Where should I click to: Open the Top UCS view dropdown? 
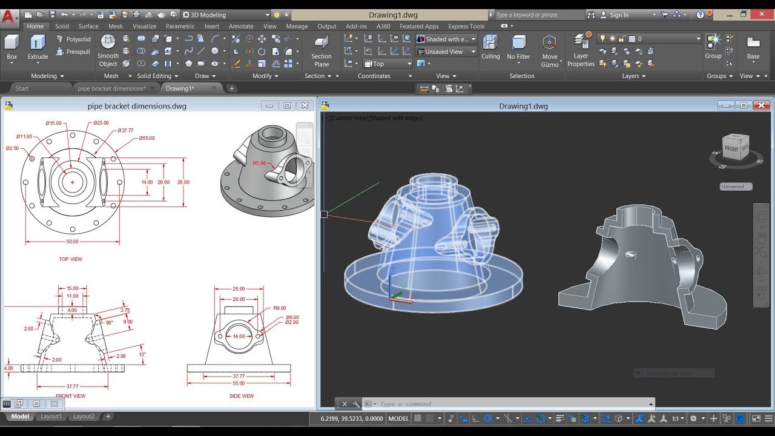pos(387,64)
